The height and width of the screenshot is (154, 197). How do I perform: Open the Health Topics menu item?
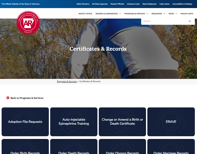point(85,14)
